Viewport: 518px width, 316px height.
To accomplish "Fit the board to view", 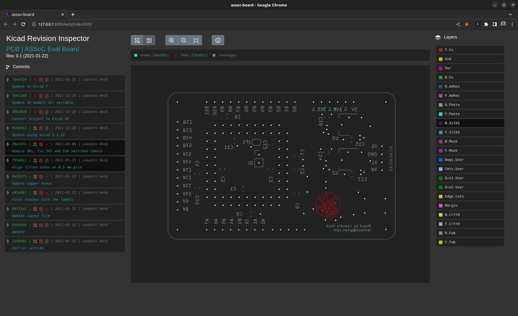I will tap(196, 40).
